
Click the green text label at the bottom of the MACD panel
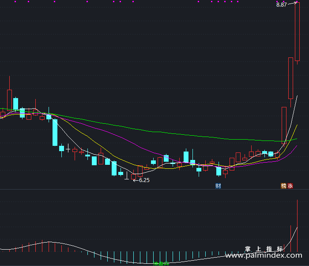(161, 264)
